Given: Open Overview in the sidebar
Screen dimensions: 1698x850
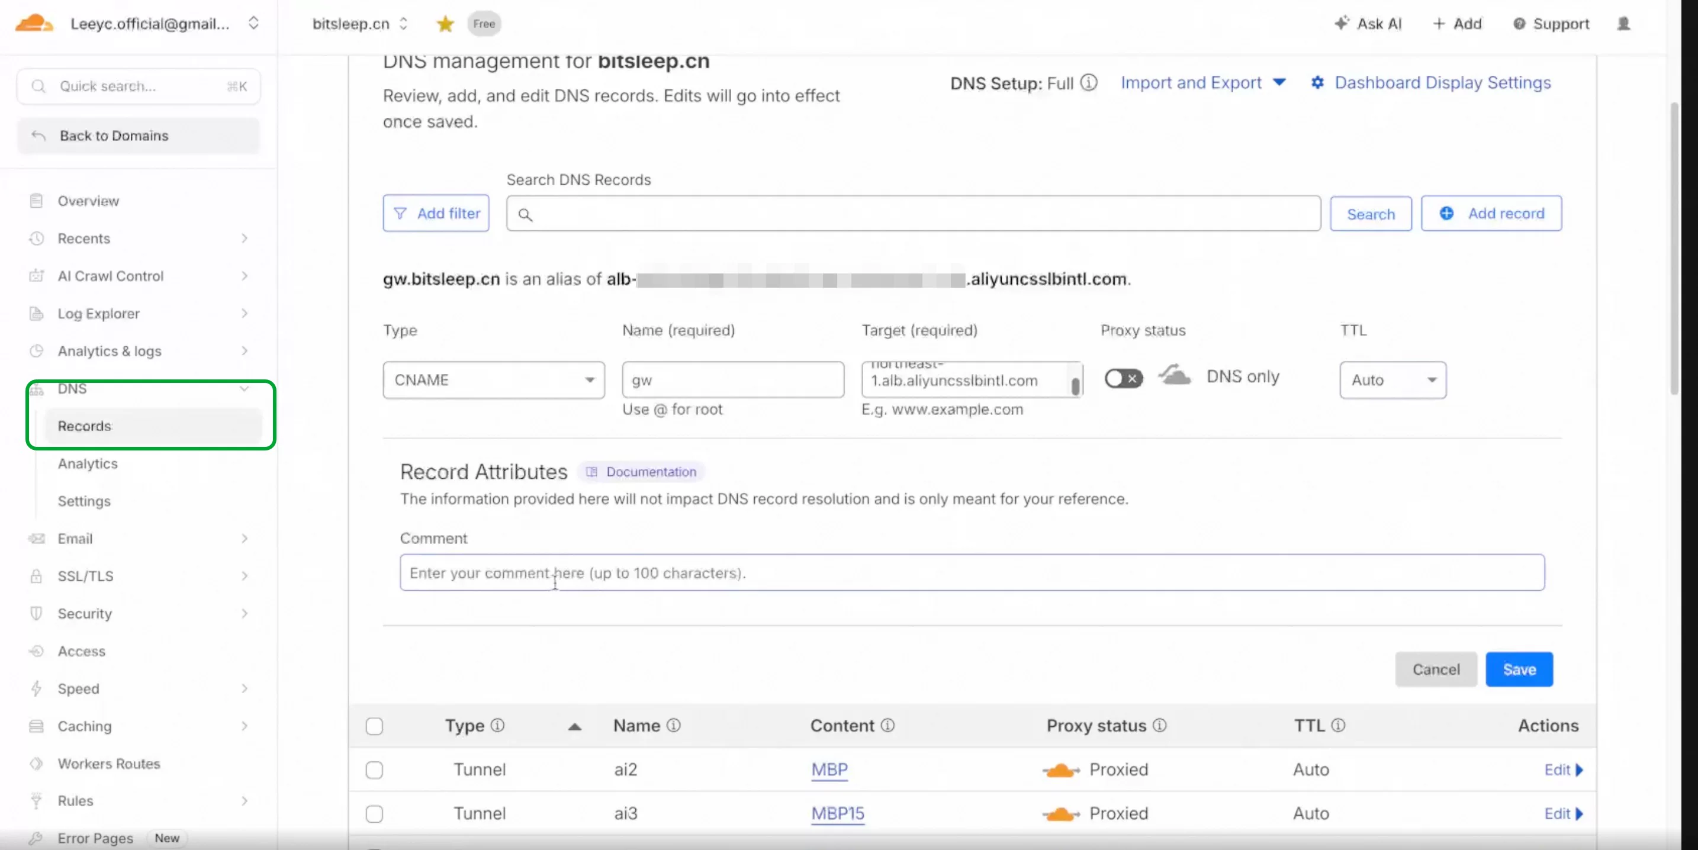Looking at the screenshot, I should pyautogui.click(x=88, y=201).
